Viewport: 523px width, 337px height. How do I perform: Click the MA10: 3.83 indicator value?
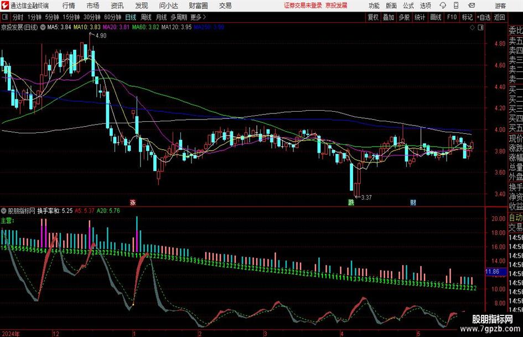pos(87,27)
